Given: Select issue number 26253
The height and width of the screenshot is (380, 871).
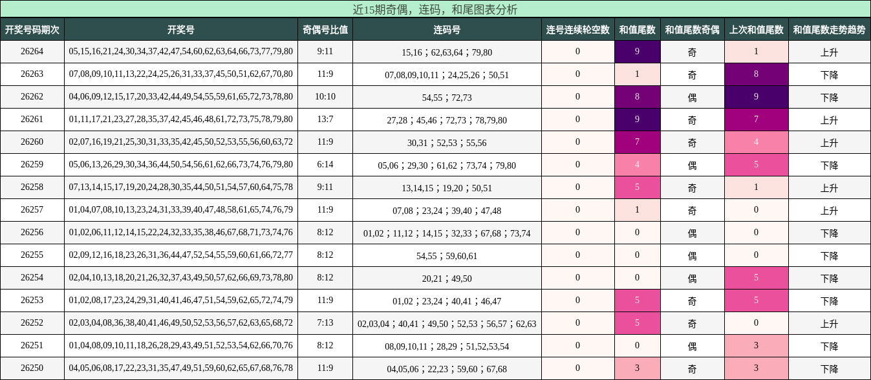Looking at the screenshot, I should coord(32,301).
